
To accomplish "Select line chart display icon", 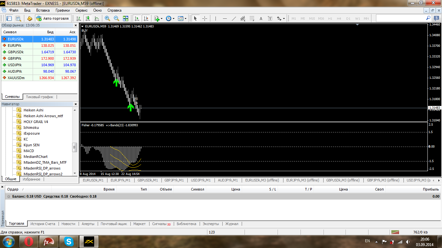I will [x=96, y=18].
